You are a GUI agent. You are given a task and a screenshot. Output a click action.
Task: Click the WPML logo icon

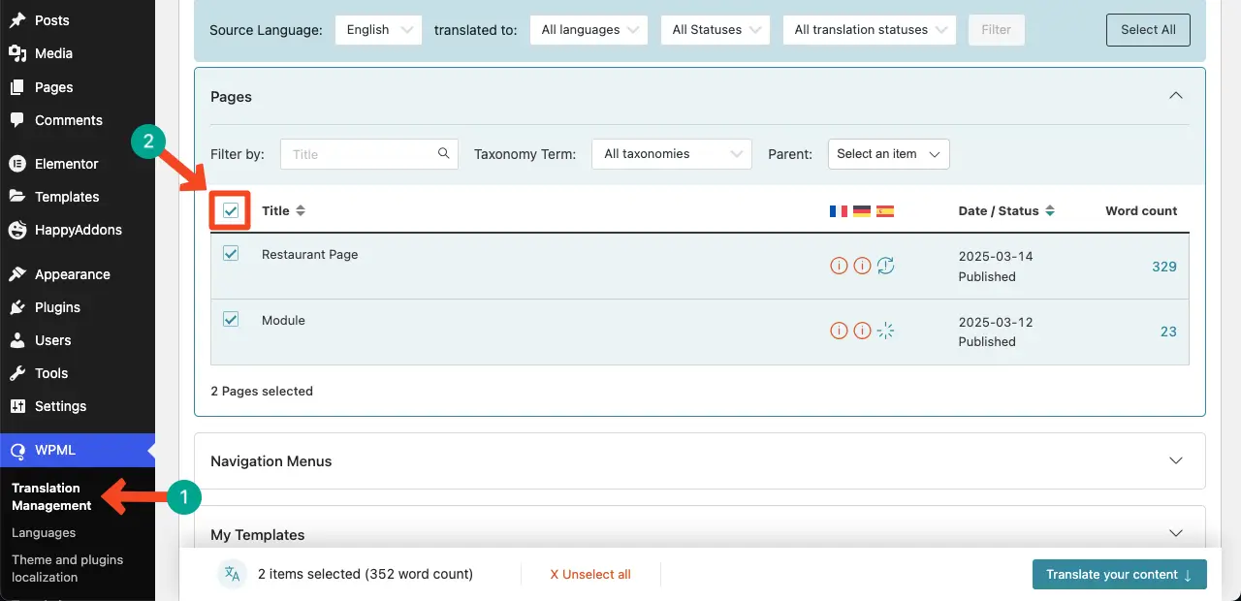17,451
